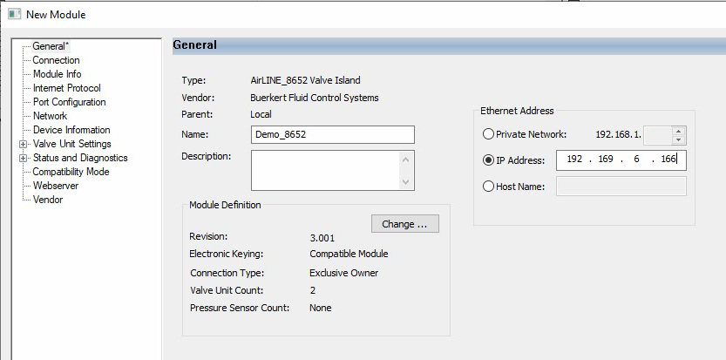Select the Private Network radio button
726x360 pixels.
(488, 134)
